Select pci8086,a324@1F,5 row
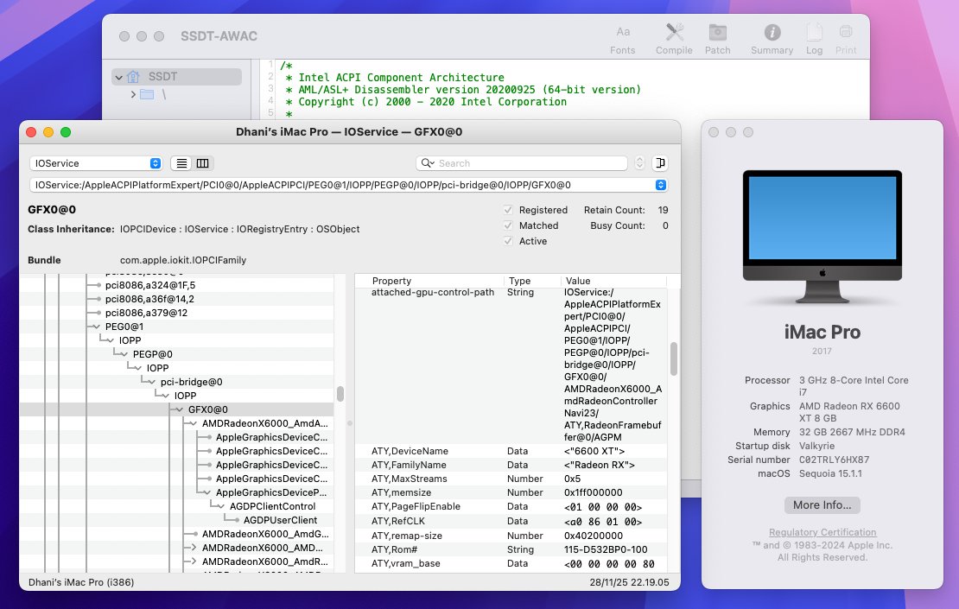The height and width of the screenshot is (609, 959). pyautogui.click(x=177, y=285)
